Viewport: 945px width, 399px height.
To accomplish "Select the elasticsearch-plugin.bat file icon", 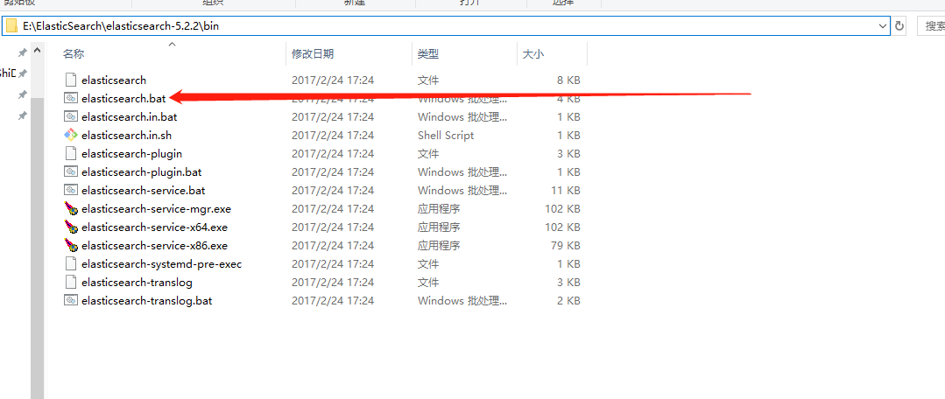I will tap(71, 172).
